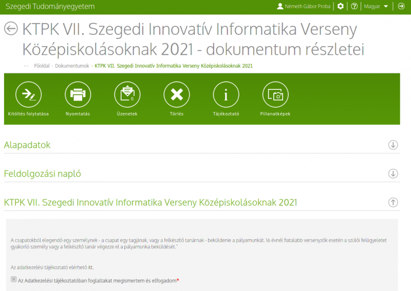Expand the Alapadatok section arrow
411x291 pixels.
click(393, 145)
